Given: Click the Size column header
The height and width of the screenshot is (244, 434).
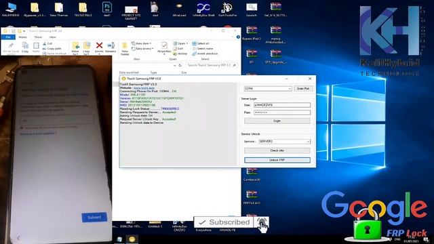Looking at the screenshot, I should coord(184,73).
